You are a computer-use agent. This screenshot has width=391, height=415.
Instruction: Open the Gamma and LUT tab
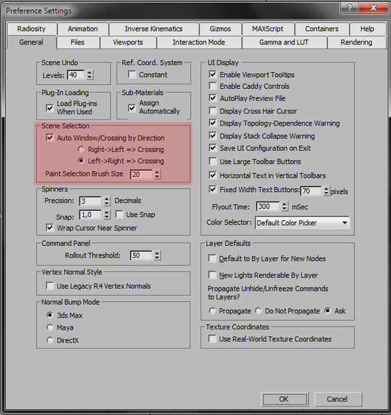click(x=284, y=42)
